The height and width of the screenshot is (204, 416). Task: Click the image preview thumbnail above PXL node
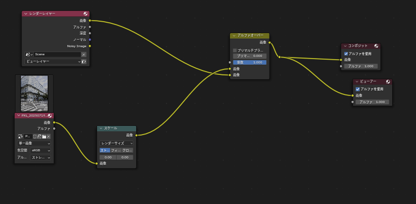pyautogui.click(x=34, y=93)
